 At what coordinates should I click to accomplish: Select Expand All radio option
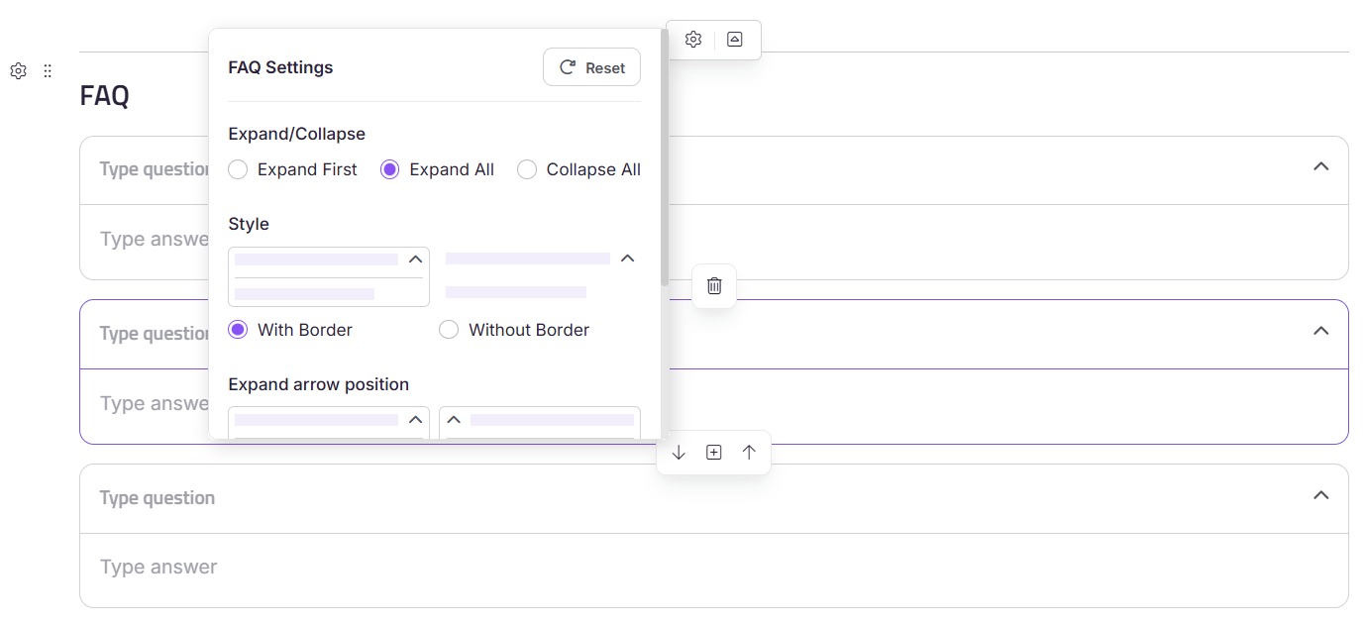390,169
